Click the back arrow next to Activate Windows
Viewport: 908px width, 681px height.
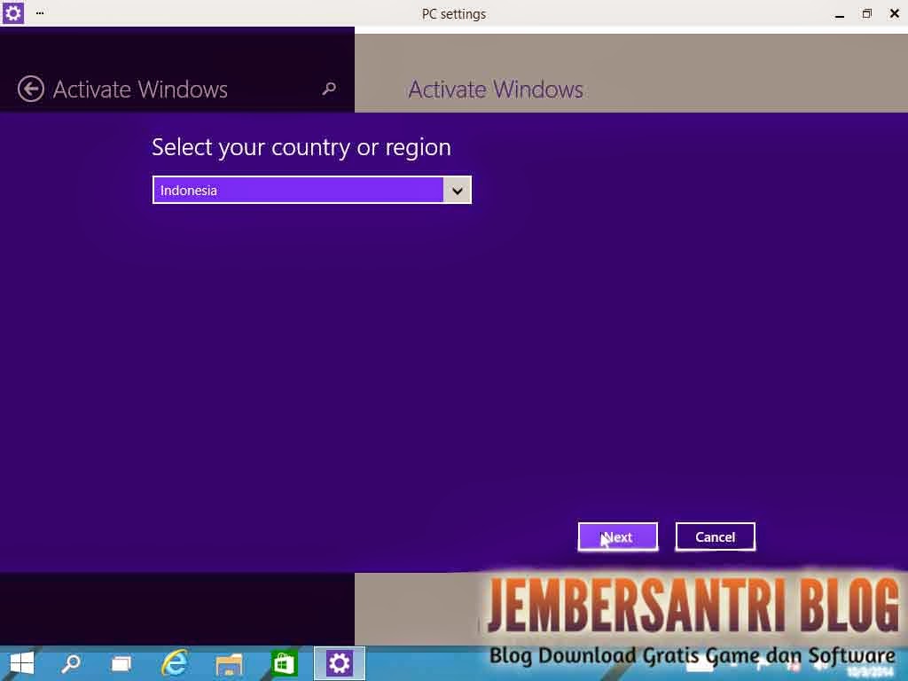[x=30, y=89]
